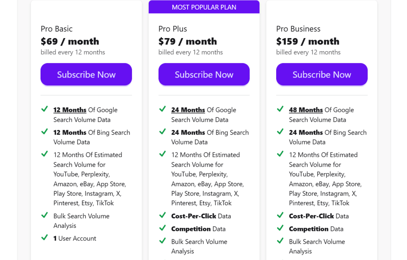The width and height of the screenshot is (407, 260).
Task: Click checkmark next to Pro Plus Cost-Per-Click Data
Action: click(x=163, y=216)
